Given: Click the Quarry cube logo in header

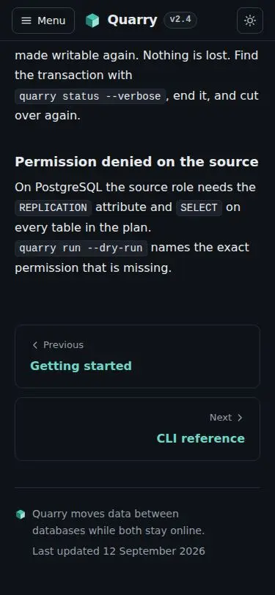Looking at the screenshot, I should [x=92, y=21].
